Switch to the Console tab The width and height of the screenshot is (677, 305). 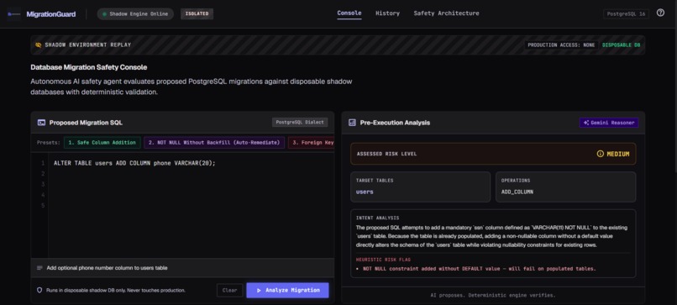tap(349, 13)
